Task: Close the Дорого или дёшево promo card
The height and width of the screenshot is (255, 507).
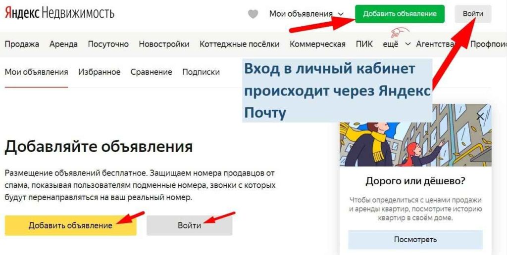Action: click(x=480, y=116)
